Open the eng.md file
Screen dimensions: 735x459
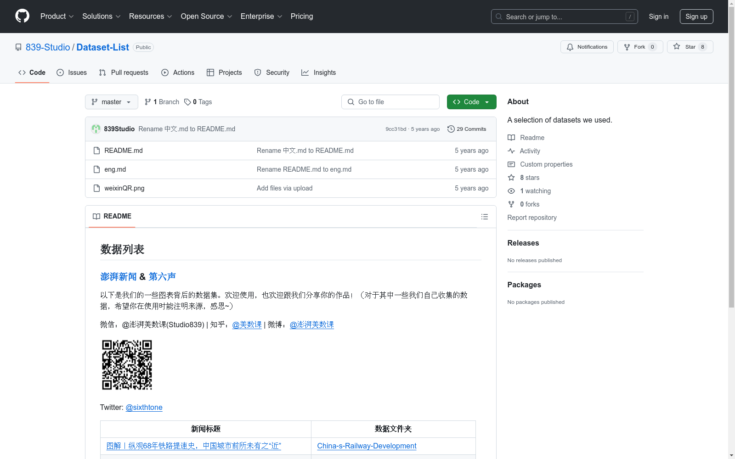(115, 169)
